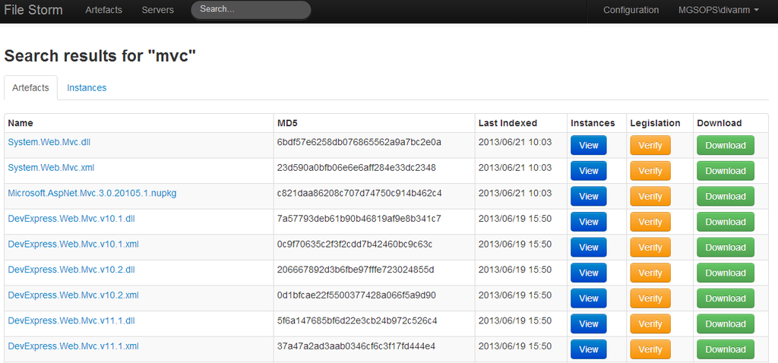Select MD5 hash c821daa86208c707d74750c914b462c4
This screenshot has width=778, height=363.
(x=359, y=194)
